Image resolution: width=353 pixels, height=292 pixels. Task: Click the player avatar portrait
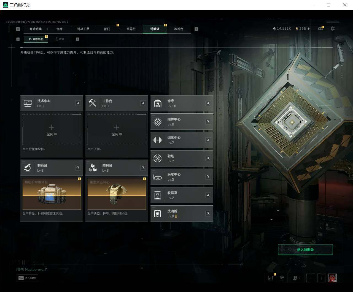click(332, 278)
